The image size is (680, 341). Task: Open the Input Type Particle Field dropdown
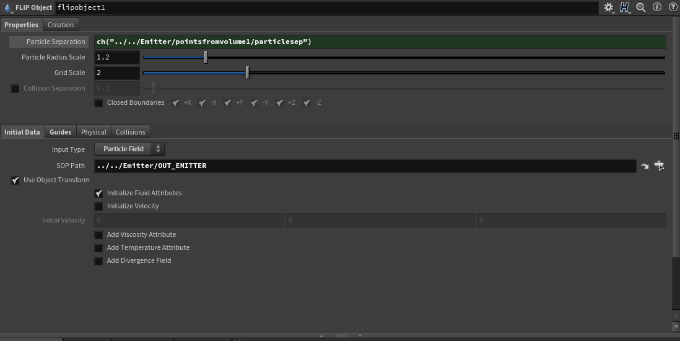[x=129, y=149]
